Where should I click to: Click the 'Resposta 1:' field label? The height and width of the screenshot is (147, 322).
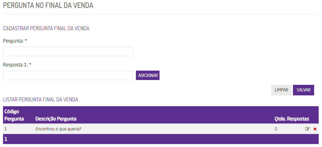tap(15, 65)
